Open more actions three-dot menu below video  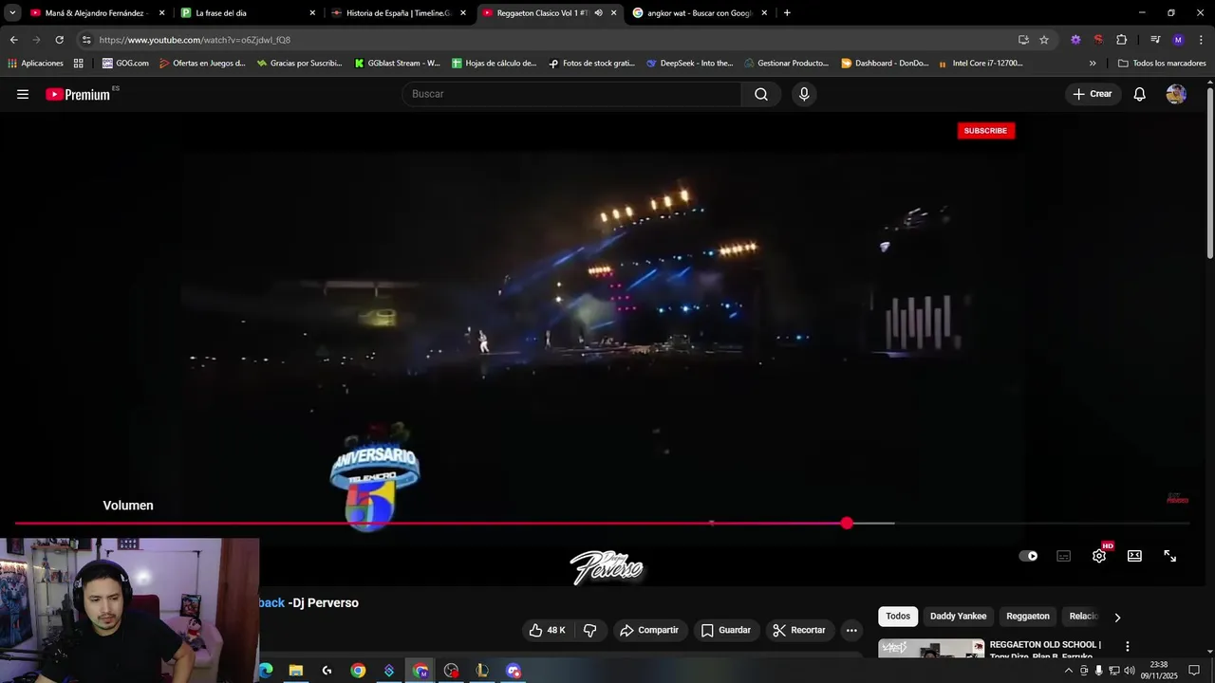(851, 630)
